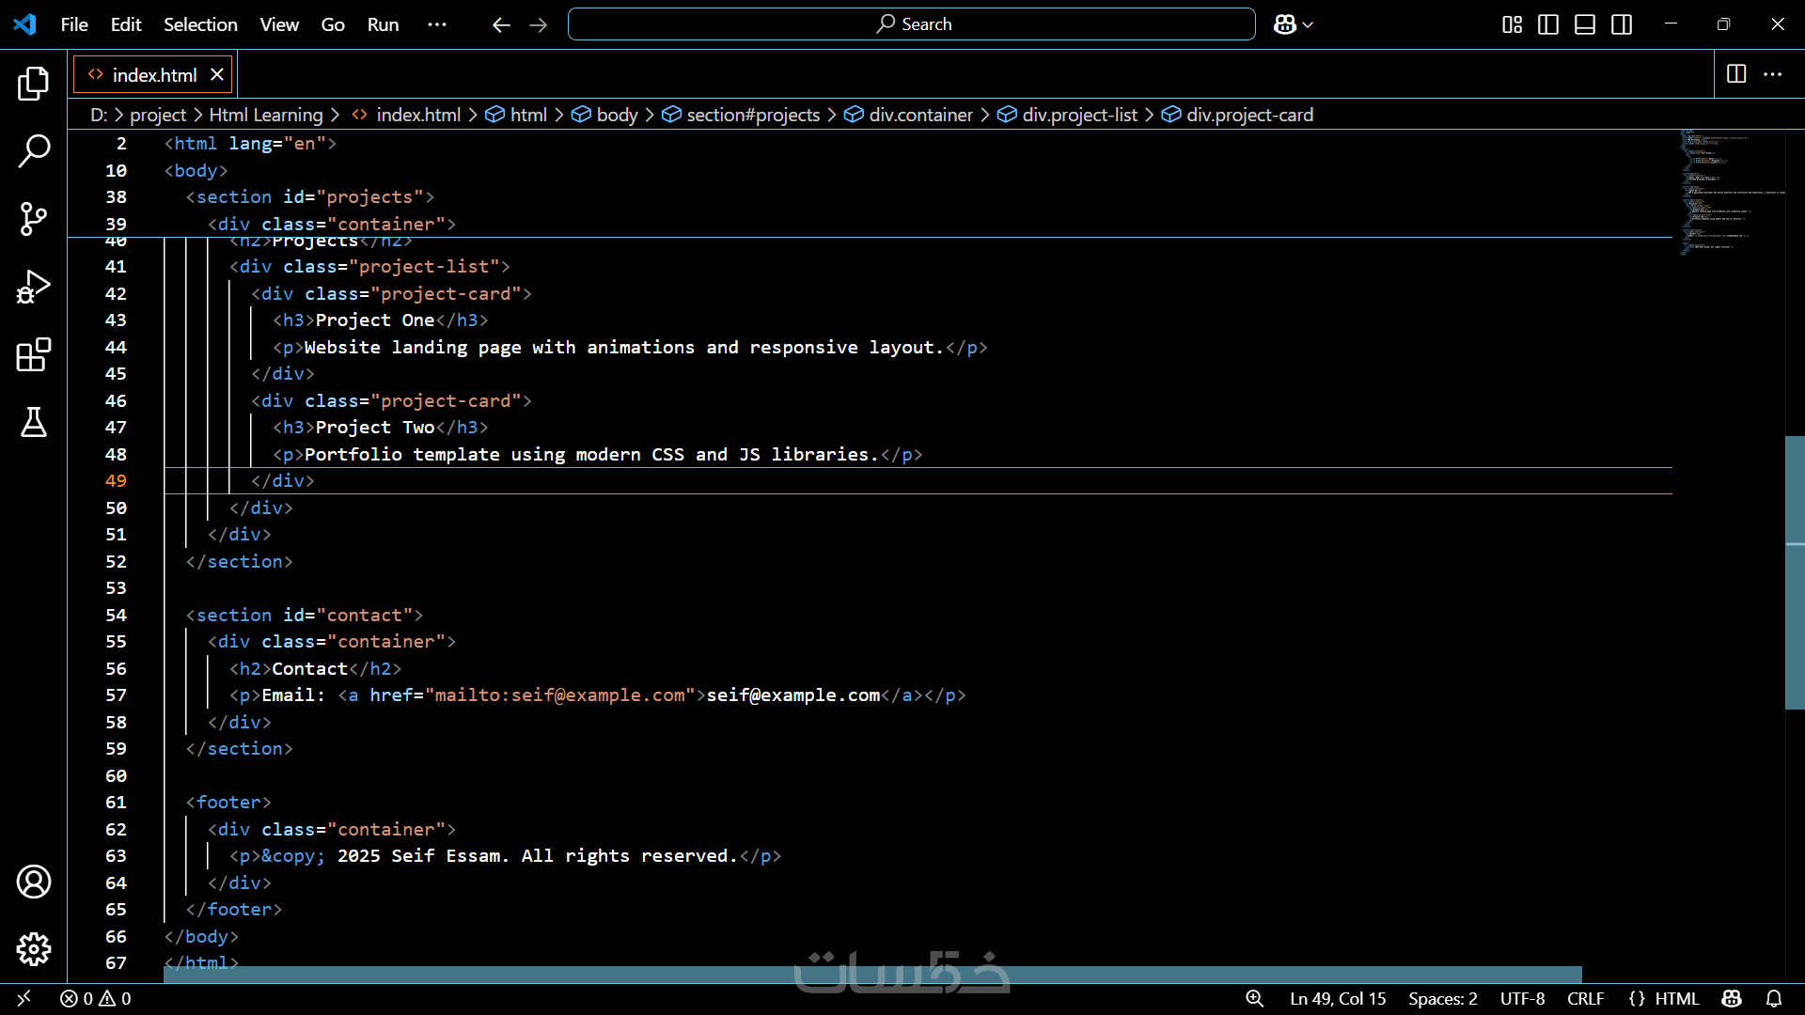Click the HTML language mode button
Viewport: 1805px width, 1015px height.
[1676, 999]
